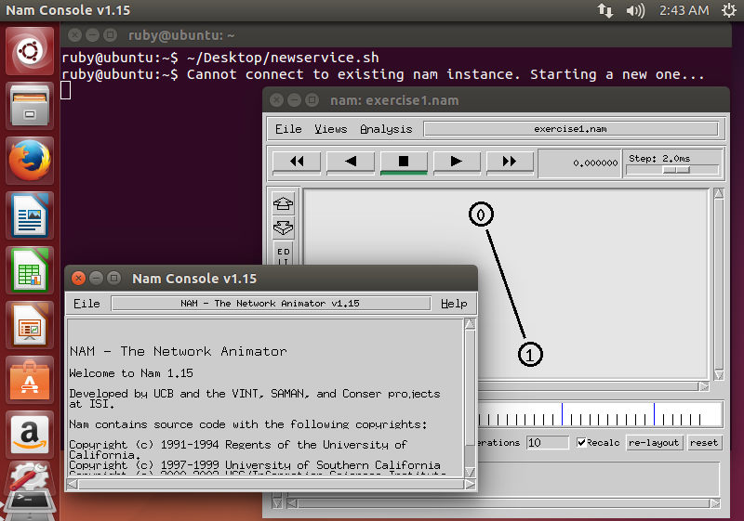Click the fast forward button
744x521 pixels.
coord(510,162)
